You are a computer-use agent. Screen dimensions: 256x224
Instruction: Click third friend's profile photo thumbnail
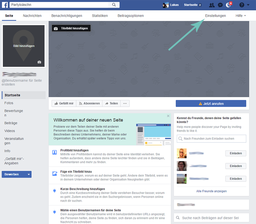pos(181,179)
